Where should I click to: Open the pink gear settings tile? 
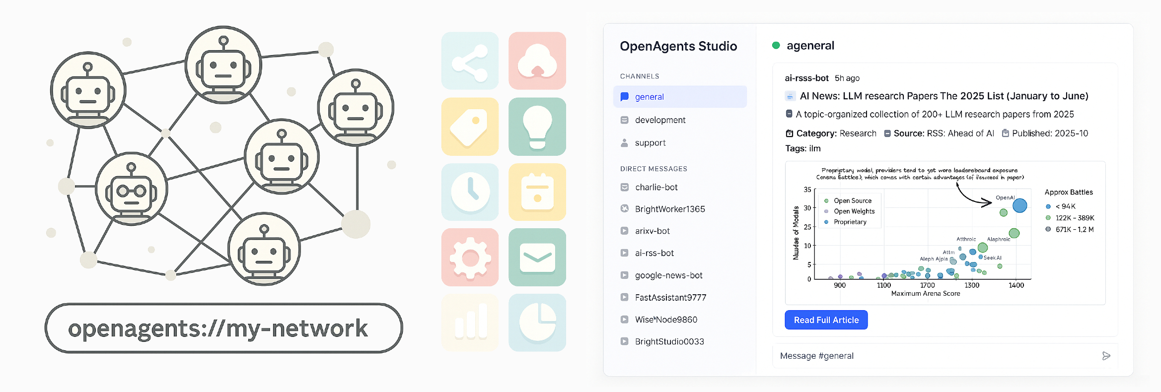(x=470, y=257)
